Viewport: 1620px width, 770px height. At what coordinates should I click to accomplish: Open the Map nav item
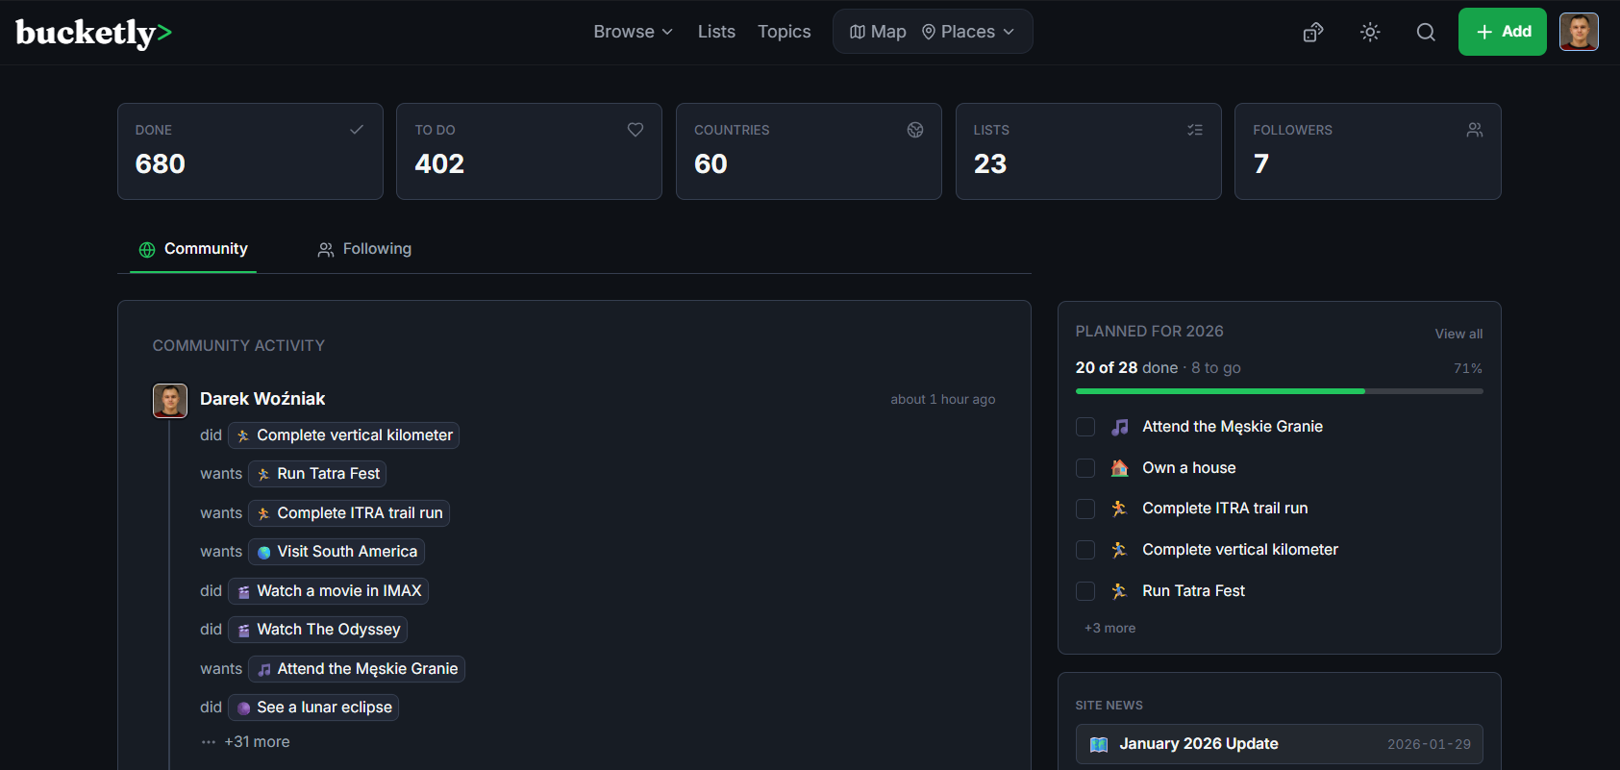click(878, 32)
